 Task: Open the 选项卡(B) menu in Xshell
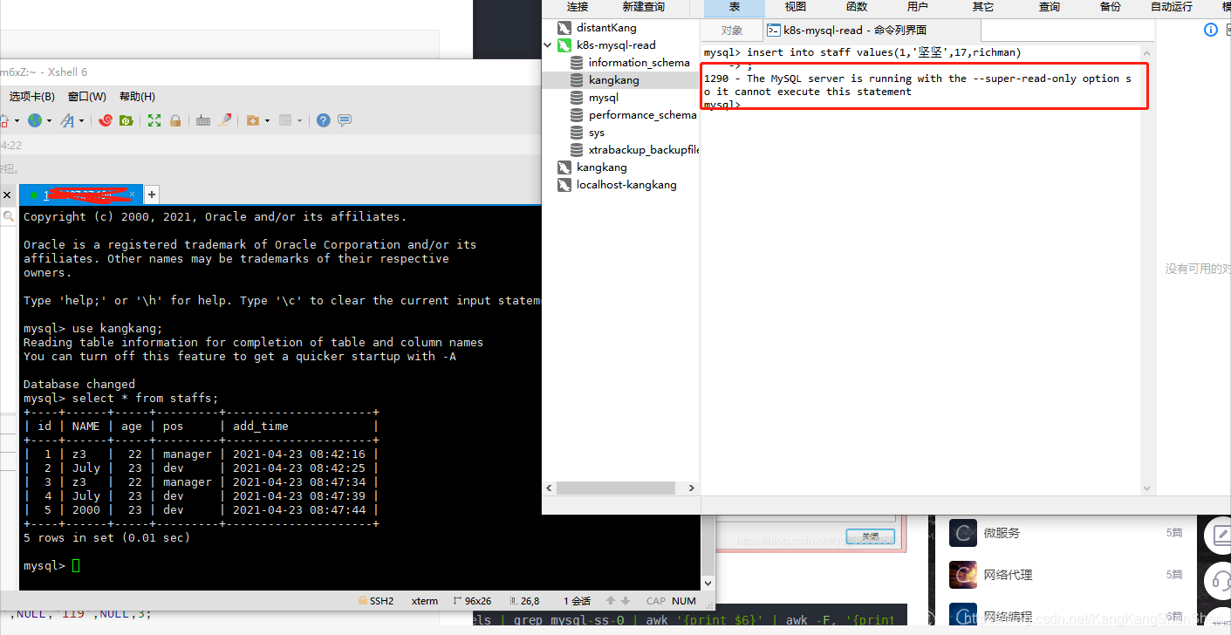[x=31, y=97]
